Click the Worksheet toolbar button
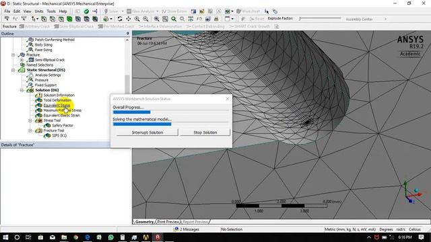Screen dimensions: 431x242 click(248, 11)
